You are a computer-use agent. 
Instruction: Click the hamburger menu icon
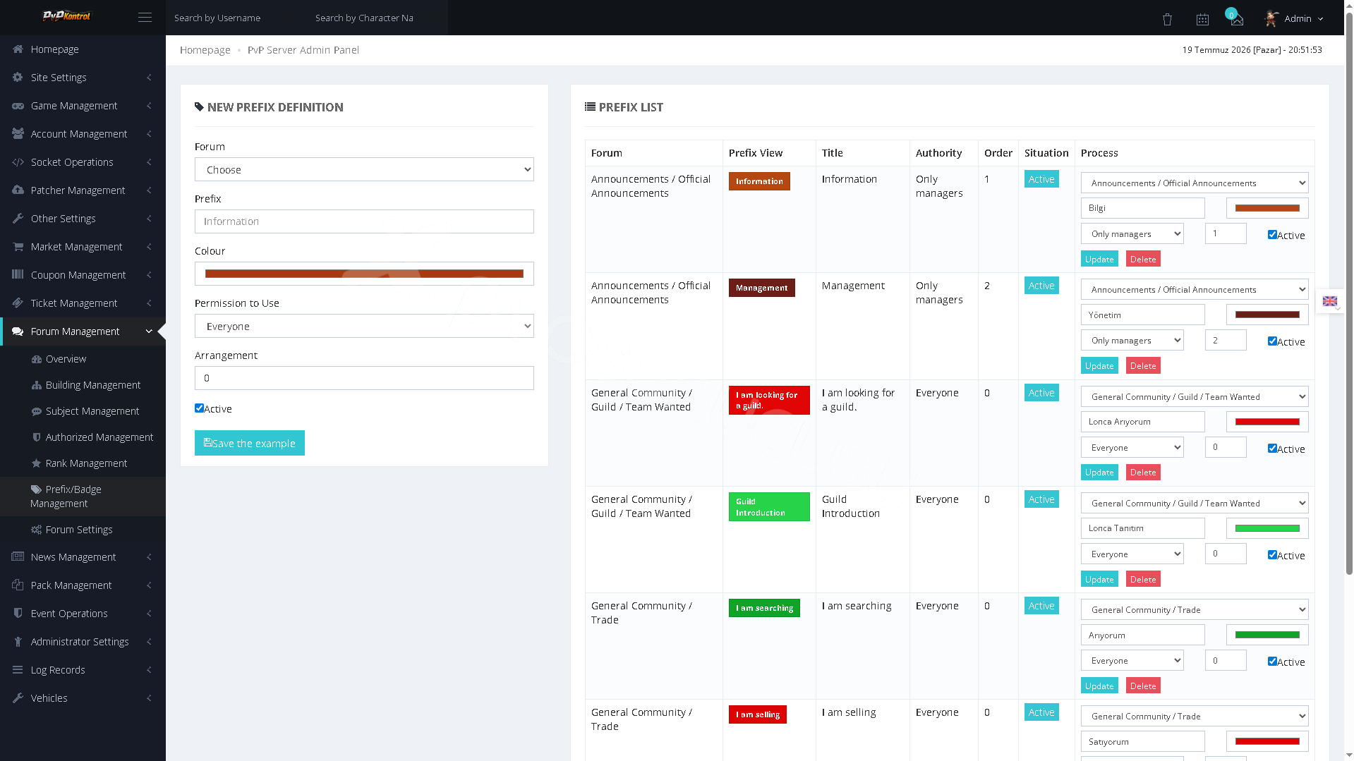145,18
